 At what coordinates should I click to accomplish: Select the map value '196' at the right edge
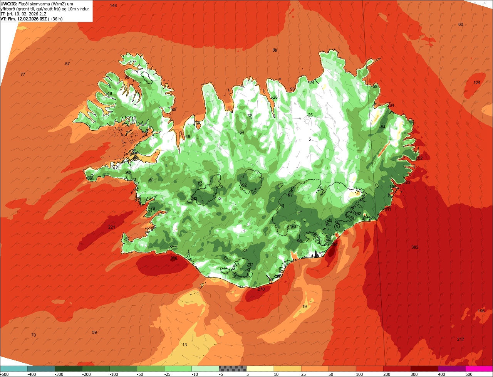tap(481, 311)
